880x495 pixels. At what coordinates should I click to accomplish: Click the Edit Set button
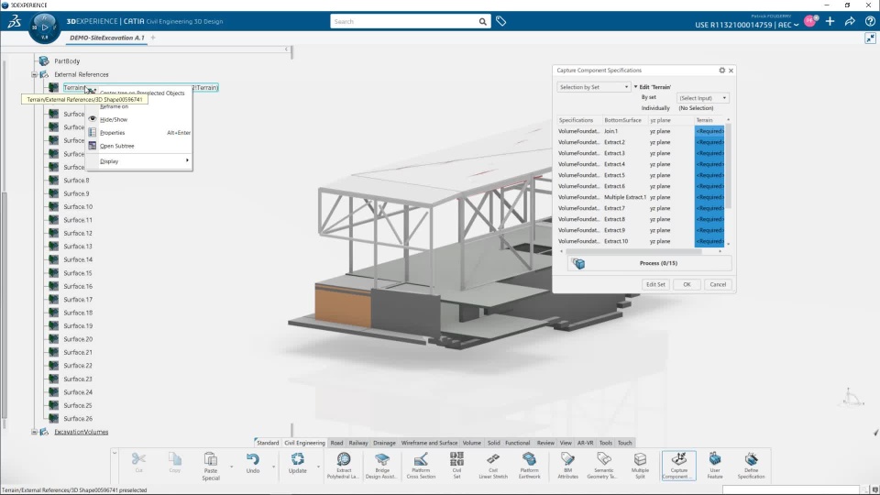coord(654,284)
